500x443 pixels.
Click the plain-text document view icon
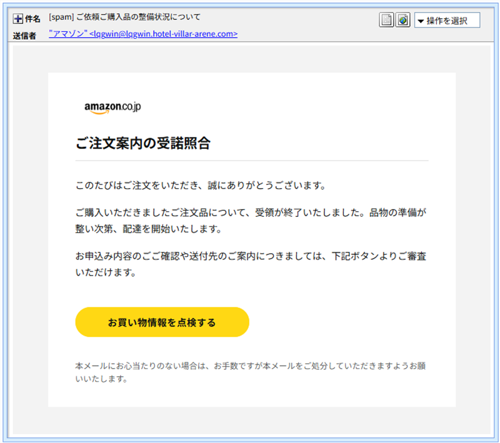pos(386,20)
